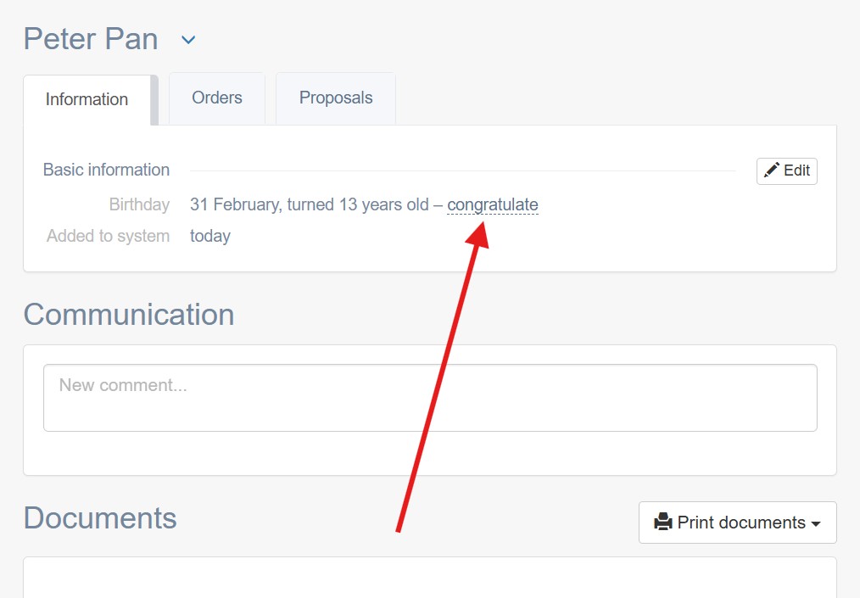Switch to the Orders tab
860x598 pixels.
217,98
